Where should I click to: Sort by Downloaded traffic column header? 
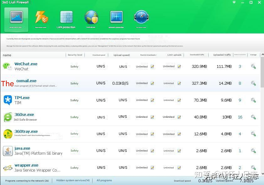(197, 55)
